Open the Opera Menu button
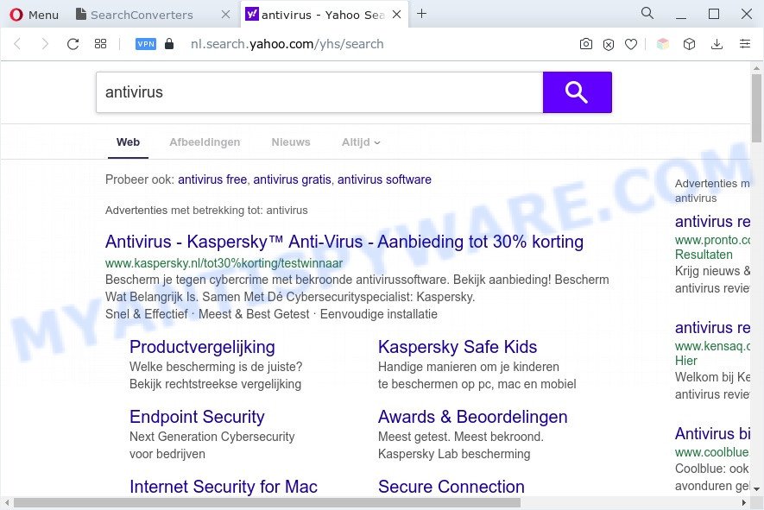The width and height of the screenshot is (764, 510). tap(35, 15)
